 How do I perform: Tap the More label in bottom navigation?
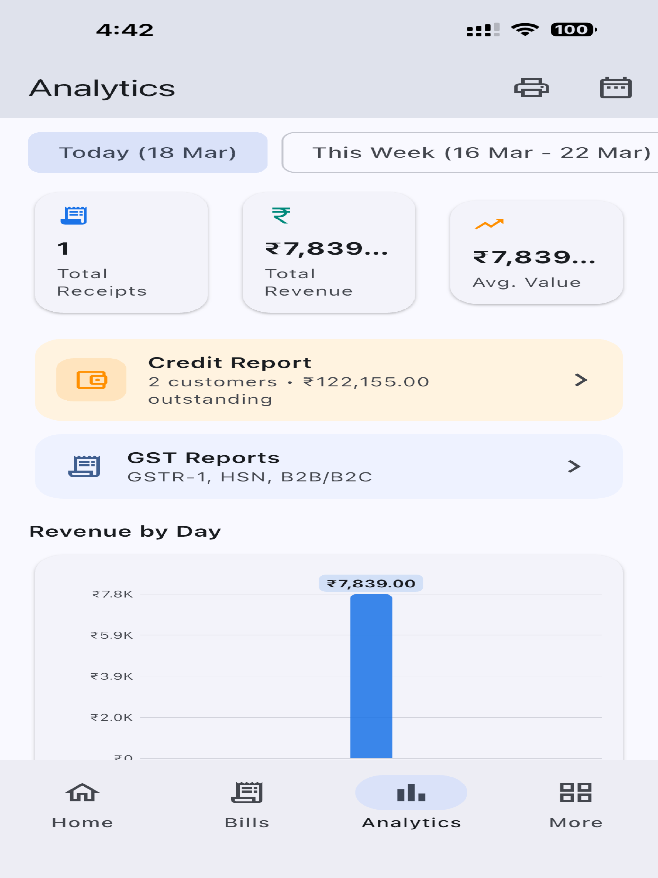576,822
